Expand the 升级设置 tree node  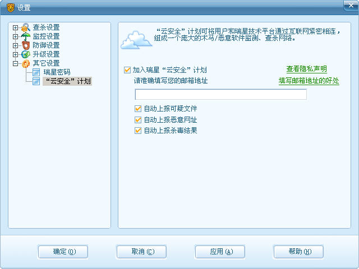point(15,54)
